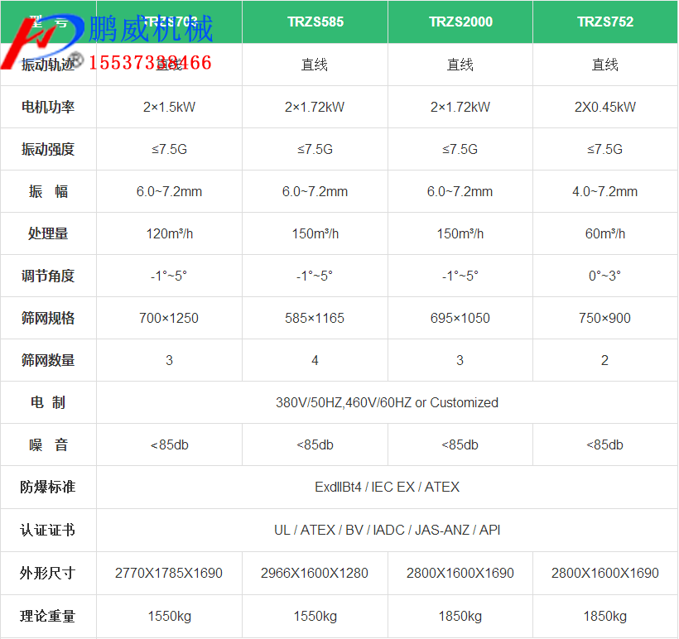Select the TRZS2000 column header
Viewport: 679px width, 639px height.
(460, 22)
